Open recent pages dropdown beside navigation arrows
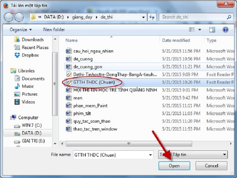This screenshot has height=178, width=237. (26, 17)
